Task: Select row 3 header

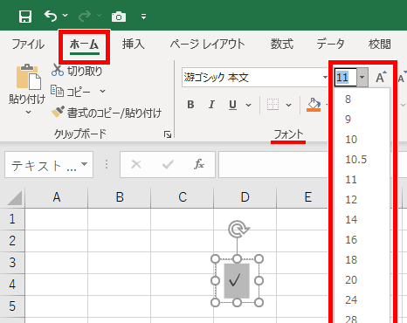Action: click(12, 263)
